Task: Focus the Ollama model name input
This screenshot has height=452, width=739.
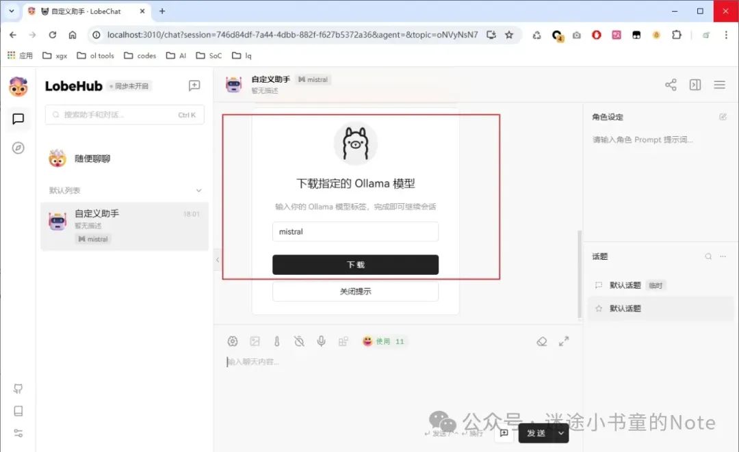Action: point(355,232)
